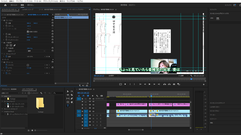Select the Pen tool in tools panel
Viewport: 241px width, 135px height.
coord(71,98)
